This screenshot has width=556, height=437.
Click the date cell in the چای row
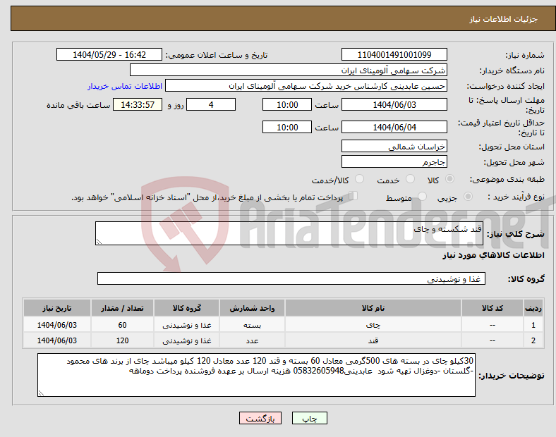[56, 325]
